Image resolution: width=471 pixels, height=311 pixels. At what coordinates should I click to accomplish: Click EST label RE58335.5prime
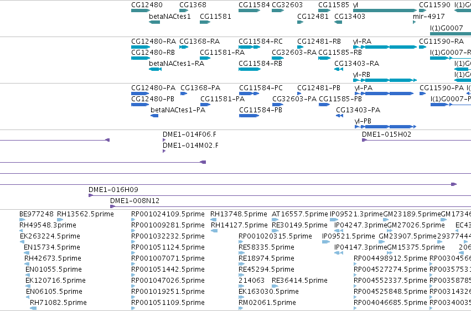tap(266, 247)
